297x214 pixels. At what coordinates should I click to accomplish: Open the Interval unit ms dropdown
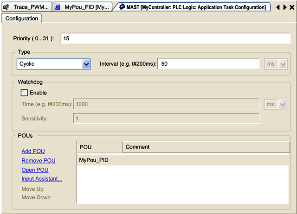283,64
